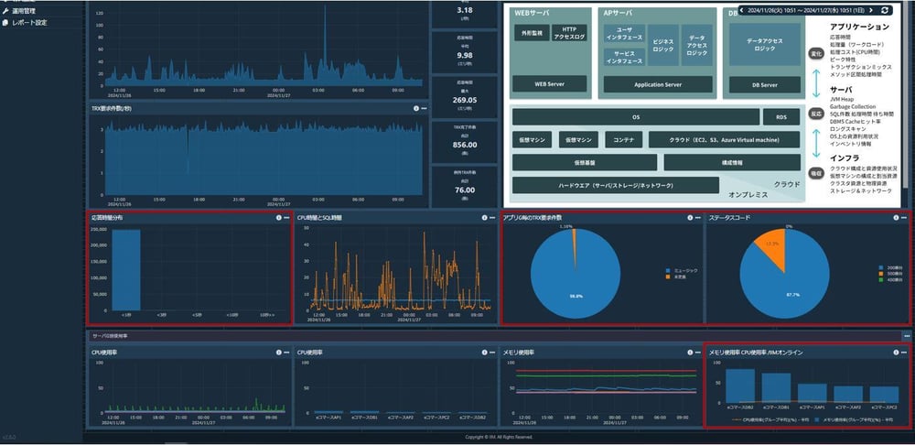Advance to next period with right arrow
This screenshot has width=915, height=445.
(x=871, y=10)
